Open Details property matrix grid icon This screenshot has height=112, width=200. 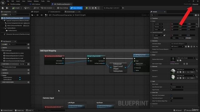(196, 15)
